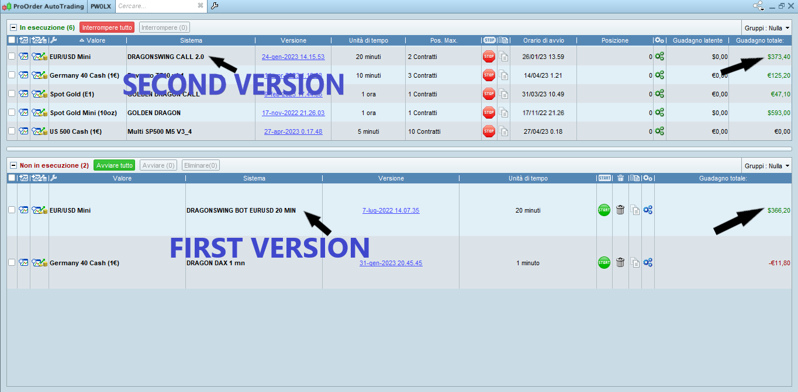Click the Orario di avvio column header
798x392 pixels.
coord(543,40)
